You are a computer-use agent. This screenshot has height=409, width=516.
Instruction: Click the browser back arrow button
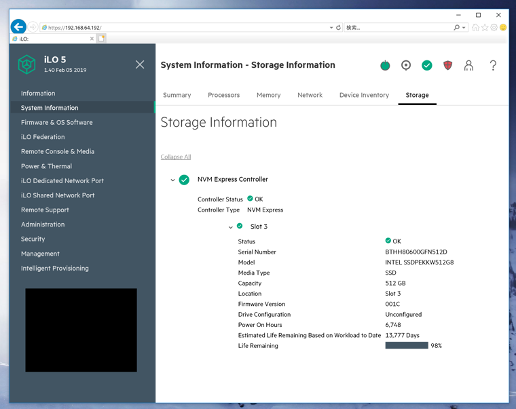(x=18, y=26)
